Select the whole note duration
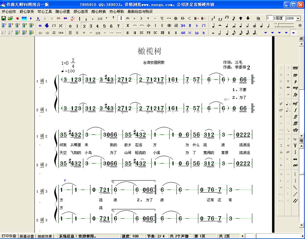Image resolution: width=305 pixels, height=239 pixels. [x=213, y=33]
